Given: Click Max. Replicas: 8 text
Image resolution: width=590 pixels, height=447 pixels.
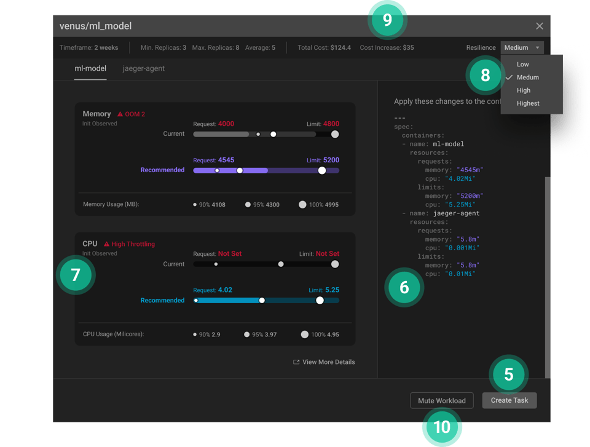Looking at the screenshot, I should pyautogui.click(x=216, y=47).
